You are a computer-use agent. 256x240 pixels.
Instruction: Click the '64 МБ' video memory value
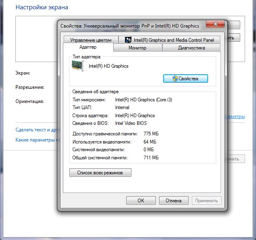(150, 142)
